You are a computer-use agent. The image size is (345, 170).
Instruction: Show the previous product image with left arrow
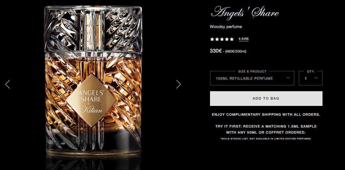click(x=7, y=84)
